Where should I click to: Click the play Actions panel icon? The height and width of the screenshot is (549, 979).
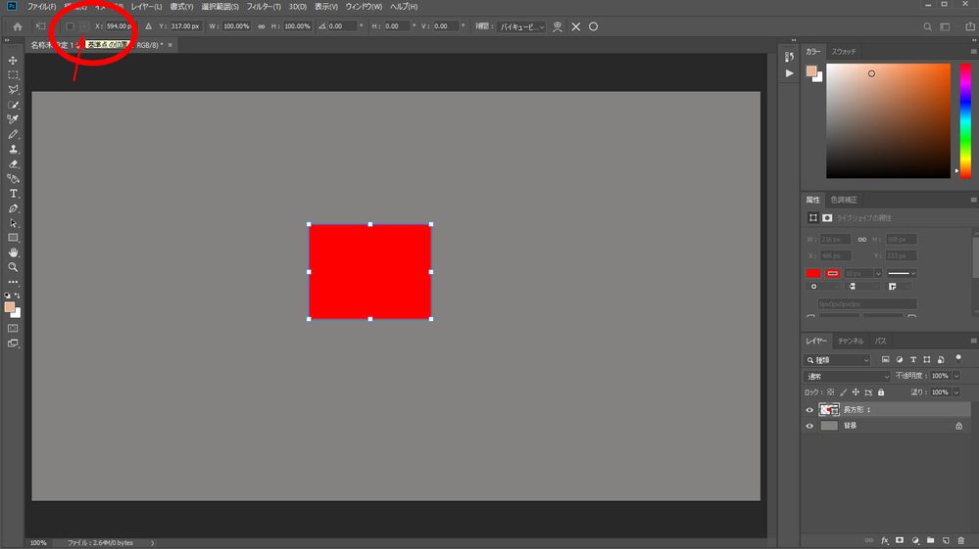tap(789, 73)
